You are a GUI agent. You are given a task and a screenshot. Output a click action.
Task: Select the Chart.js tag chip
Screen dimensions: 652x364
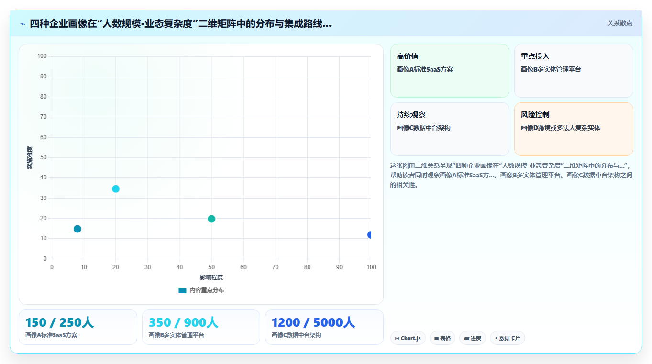coord(408,338)
